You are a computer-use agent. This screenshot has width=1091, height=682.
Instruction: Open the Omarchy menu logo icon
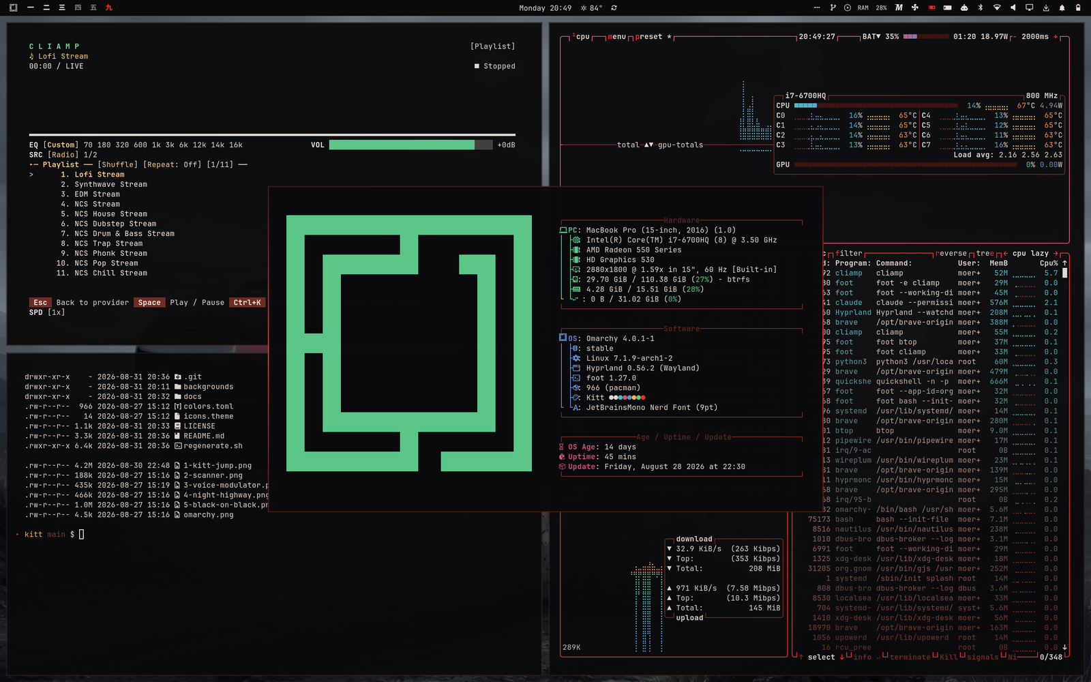click(13, 8)
